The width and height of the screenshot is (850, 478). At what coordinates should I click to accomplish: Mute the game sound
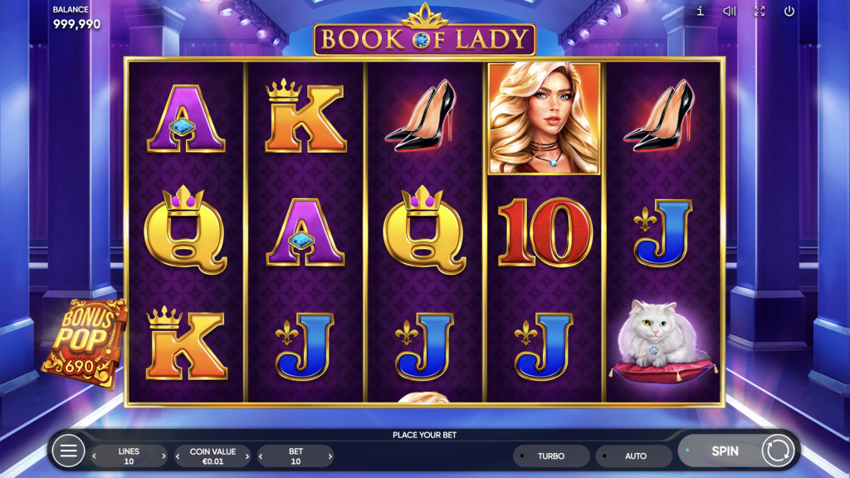(x=730, y=11)
